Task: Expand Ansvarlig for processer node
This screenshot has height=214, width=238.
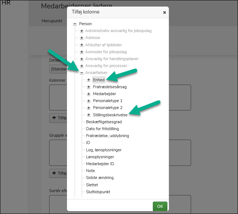Action: tap(82, 66)
